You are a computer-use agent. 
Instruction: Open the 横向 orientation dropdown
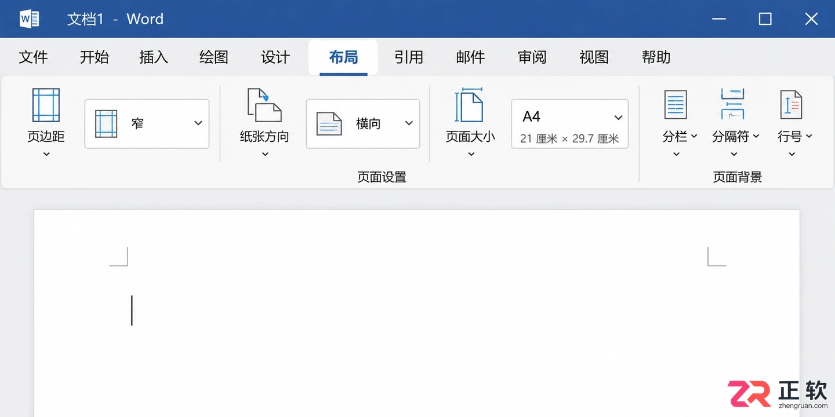tap(363, 123)
